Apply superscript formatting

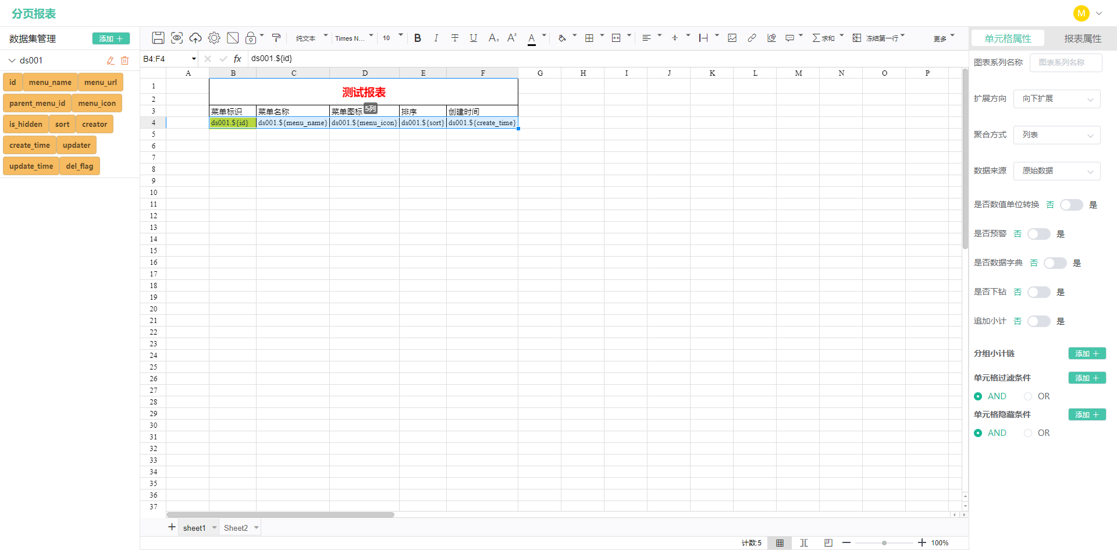point(512,38)
